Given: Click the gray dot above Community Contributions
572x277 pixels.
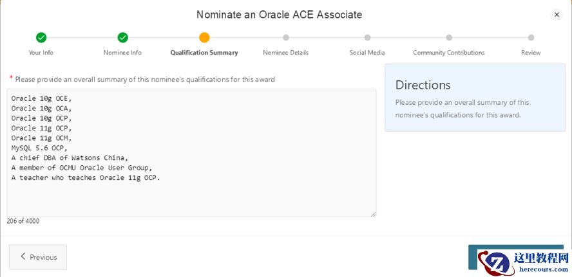Looking at the screenshot, I should coord(449,38).
